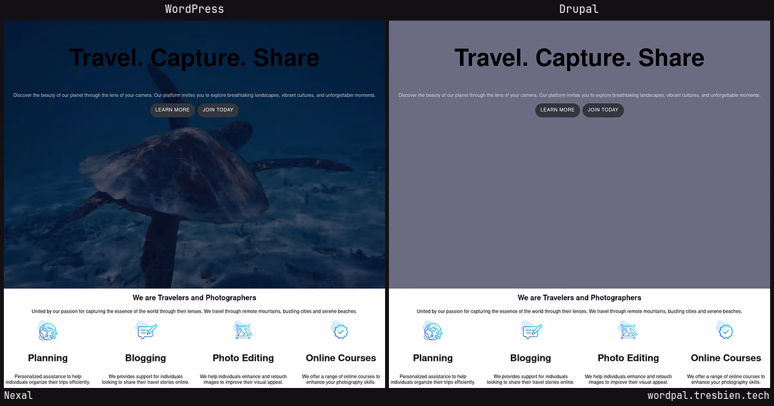Click Online Courses badge icon in Drupal pane
The image size is (774, 406).
coord(726,331)
